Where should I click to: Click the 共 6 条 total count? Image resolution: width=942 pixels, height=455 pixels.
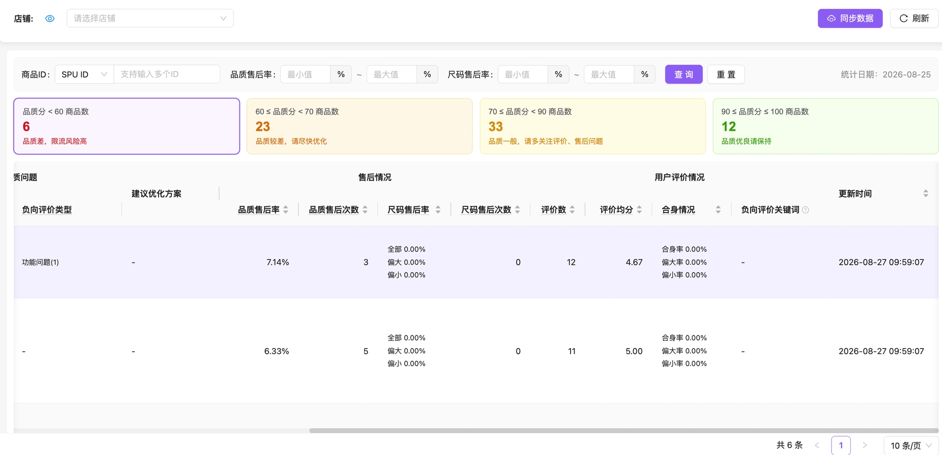[789, 445]
